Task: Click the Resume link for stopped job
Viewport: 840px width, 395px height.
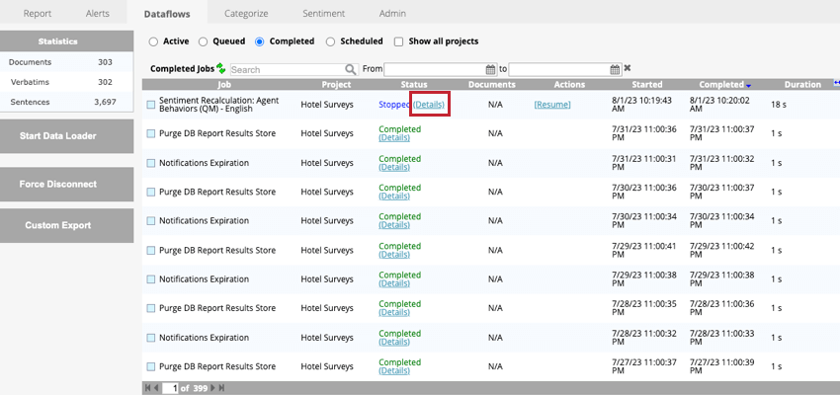Action: [552, 104]
